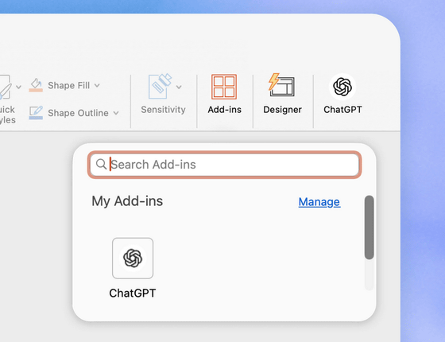The width and height of the screenshot is (445, 342).
Task: Click the Sensitivity label icon
Action: (160, 86)
